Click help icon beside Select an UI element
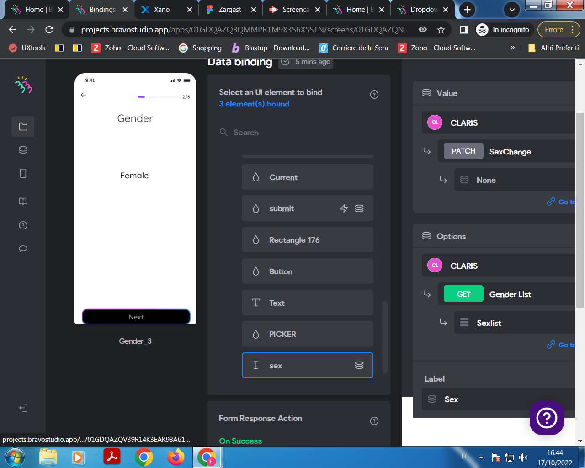585x468 pixels. click(374, 95)
